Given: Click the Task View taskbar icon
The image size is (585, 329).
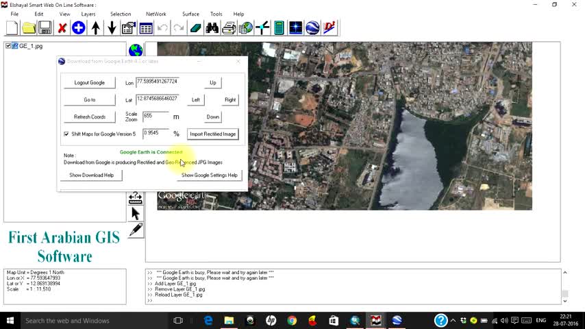Looking at the screenshot, I should click(x=178, y=320).
